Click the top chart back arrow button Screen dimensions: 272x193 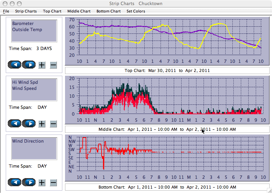[15, 65]
